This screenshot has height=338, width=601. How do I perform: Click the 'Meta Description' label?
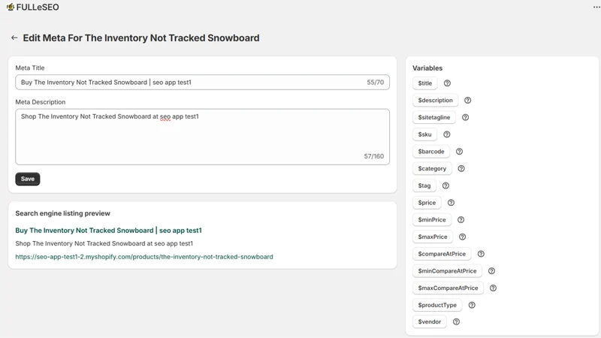click(x=41, y=102)
